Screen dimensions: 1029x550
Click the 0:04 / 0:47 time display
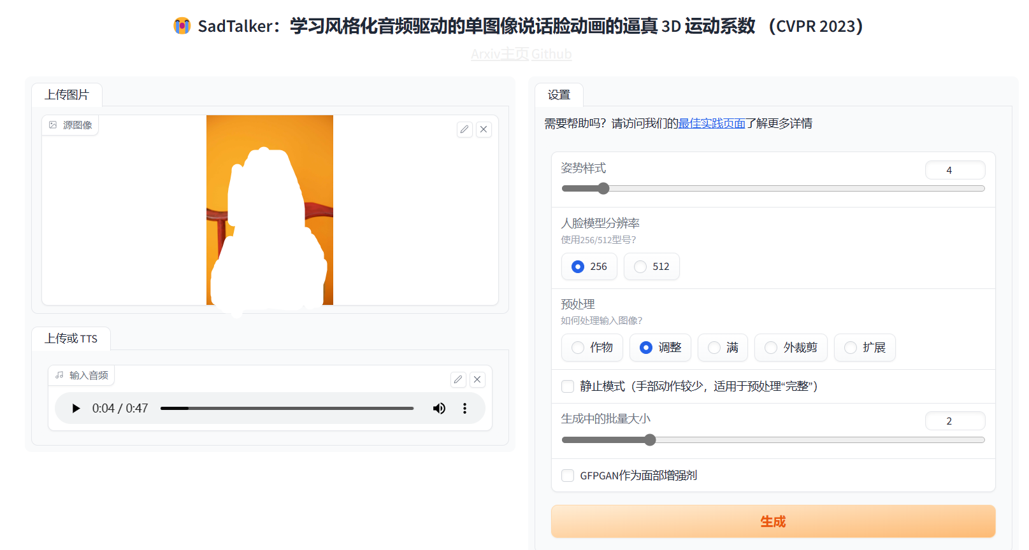coord(120,408)
